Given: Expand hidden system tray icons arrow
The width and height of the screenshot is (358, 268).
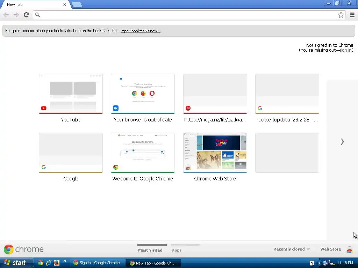Looking at the screenshot, I should [x=320, y=263].
